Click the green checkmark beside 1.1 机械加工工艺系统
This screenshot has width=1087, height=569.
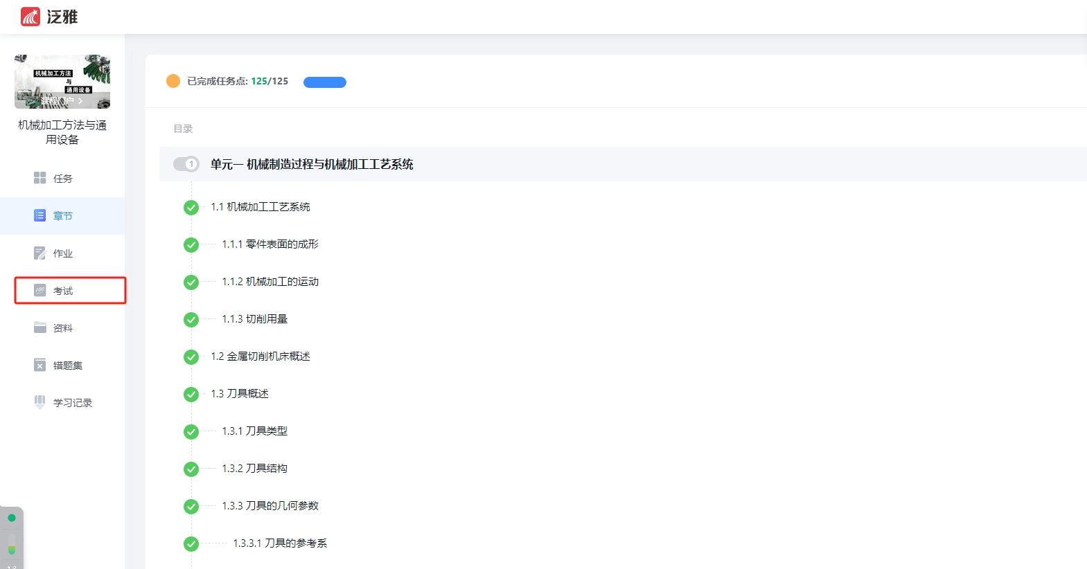click(191, 208)
